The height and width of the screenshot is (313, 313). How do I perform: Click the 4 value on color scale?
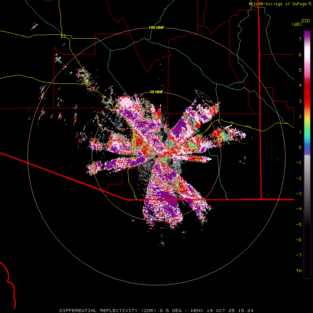pos(300,86)
